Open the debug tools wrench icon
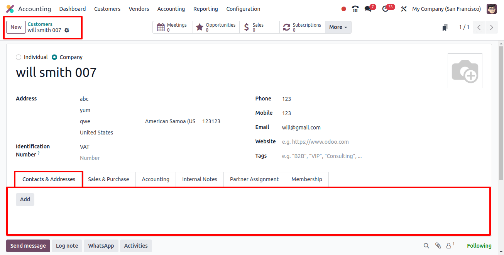Screen dimensions: 504x255 point(404,9)
